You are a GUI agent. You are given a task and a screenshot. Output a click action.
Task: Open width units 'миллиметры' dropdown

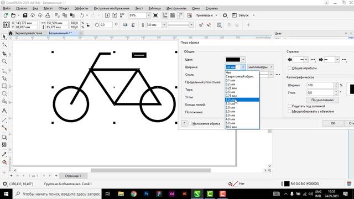[261, 67]
